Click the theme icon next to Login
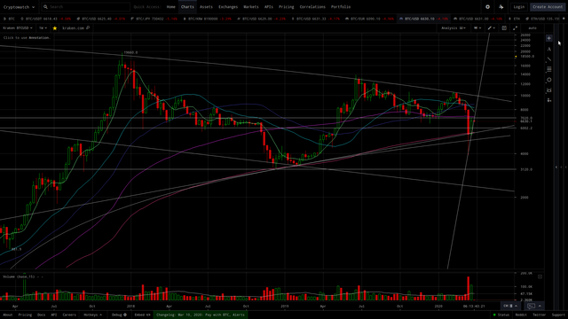The image size is (568, 319). point(501,7)
